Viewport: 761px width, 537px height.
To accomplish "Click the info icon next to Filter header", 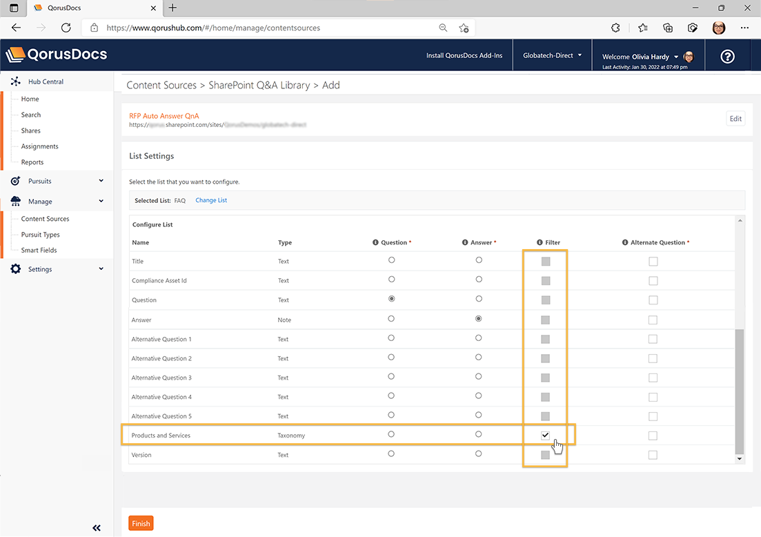I will [540, 242].
